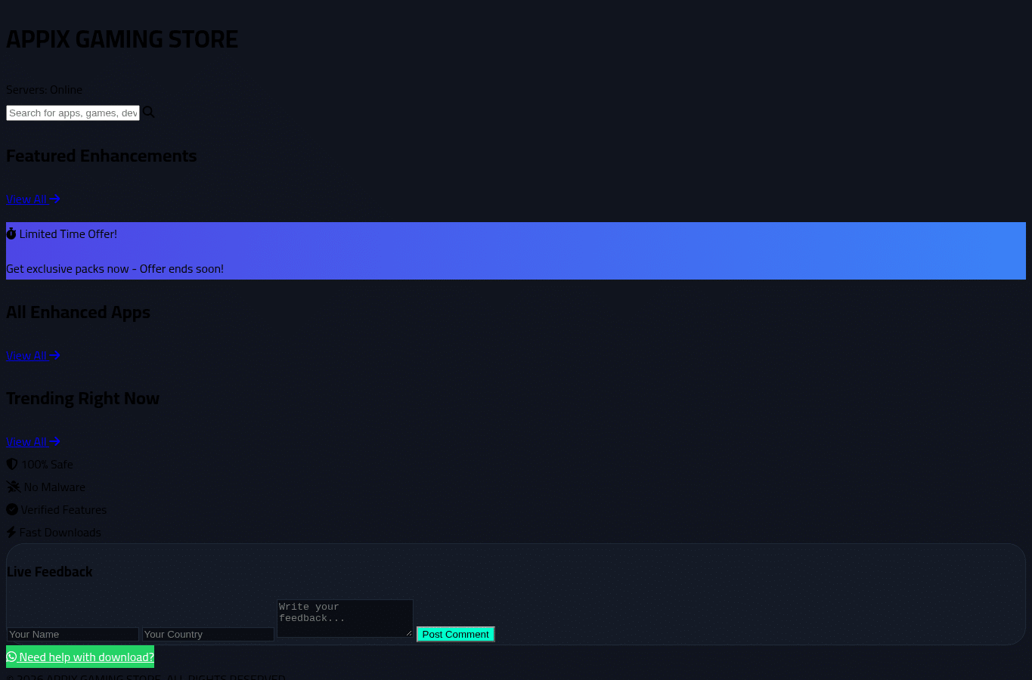This screenshot has width=1032, height=680.
Task: Click the 'Get exclusive packs now' offer text
Action: 115,269
